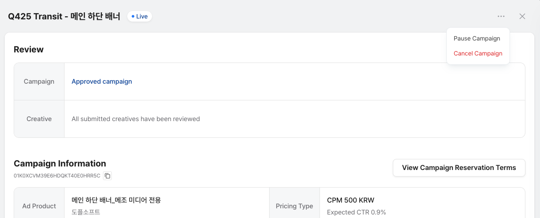Select Pause Campaign from the menu

pyautogui.click(x=477, y=38)
